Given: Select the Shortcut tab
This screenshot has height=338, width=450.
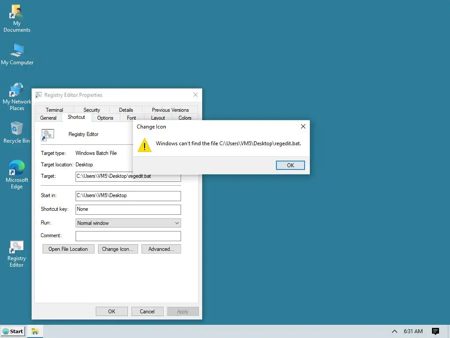Looking at the screenshot, I should coord(76,117).
